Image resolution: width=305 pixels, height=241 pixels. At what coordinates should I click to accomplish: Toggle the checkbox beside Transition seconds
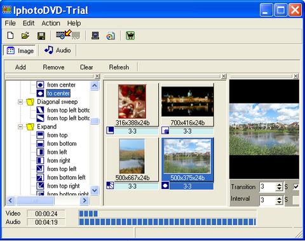coord(296,187)
